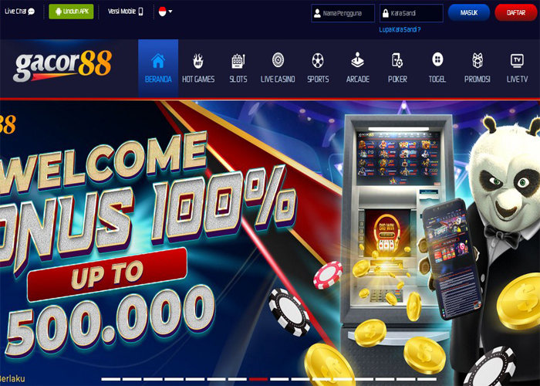Go to the Beranda home tab
Screen dimensions: 540x386
pos(158,68)
